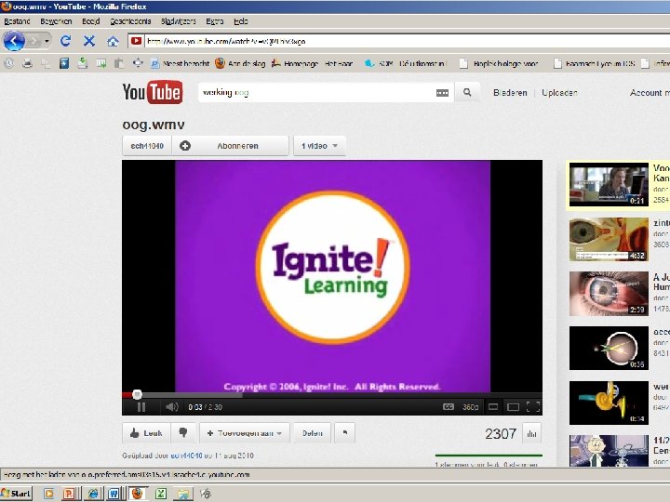Click the Abonneren subscribe button
This screenshot has width=670, height=502.
point(231,146)
